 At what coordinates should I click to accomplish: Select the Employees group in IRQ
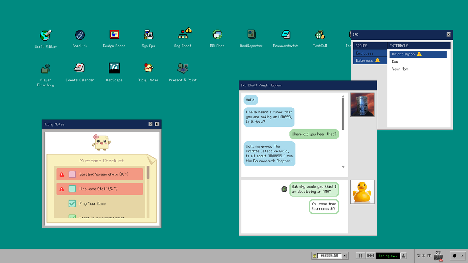click(x=370, y=53)
